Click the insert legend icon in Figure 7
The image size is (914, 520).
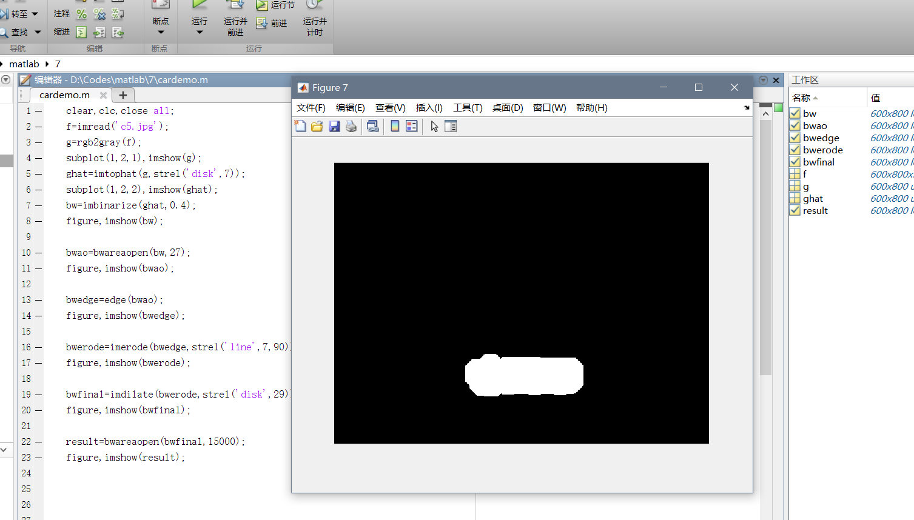click(412, 126)
